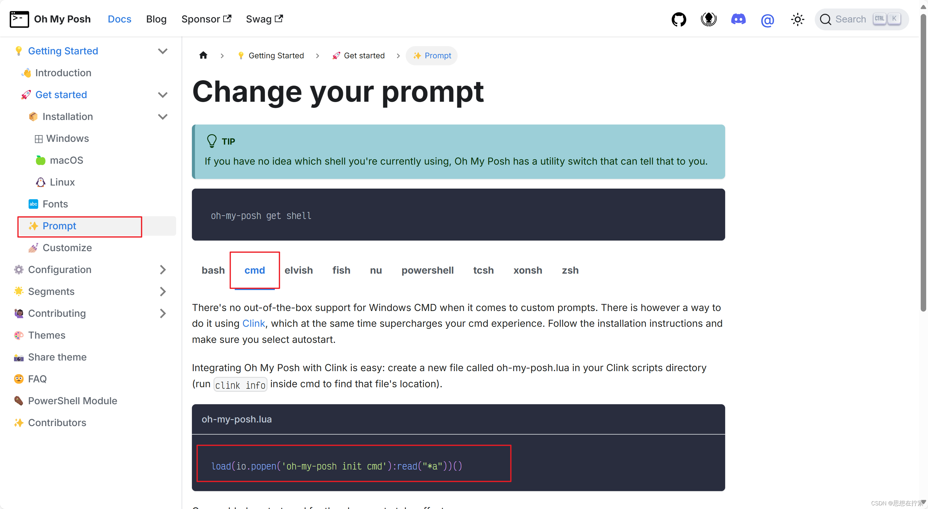Select the powershell tab

427,270
